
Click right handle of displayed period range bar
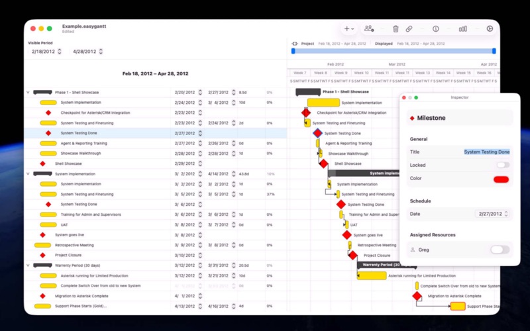pyautogui.click(x=494, y=51)
